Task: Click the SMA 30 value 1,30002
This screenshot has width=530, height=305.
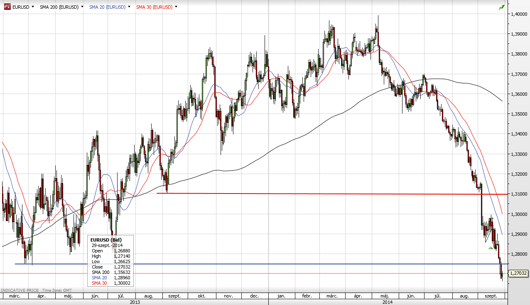Action: [x=122, y=283]
